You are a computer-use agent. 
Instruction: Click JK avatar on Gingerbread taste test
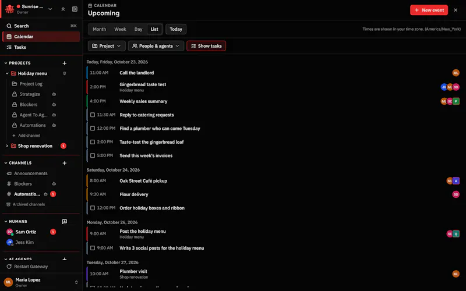443,87
